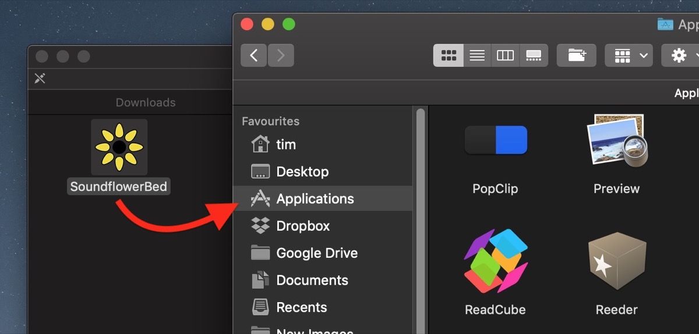
Task: Switch to column view mode
Action: tap(505, 55)
